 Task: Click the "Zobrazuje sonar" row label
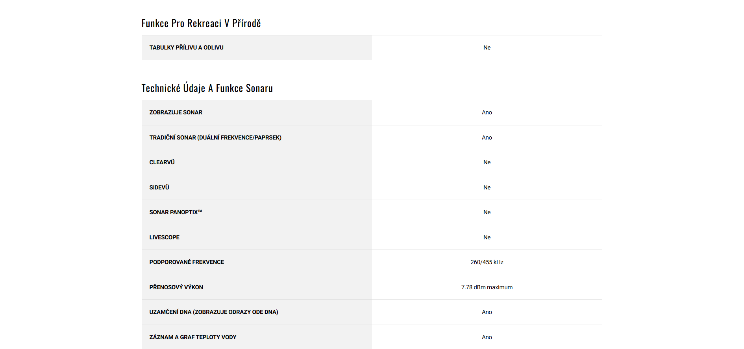point(176,112)
